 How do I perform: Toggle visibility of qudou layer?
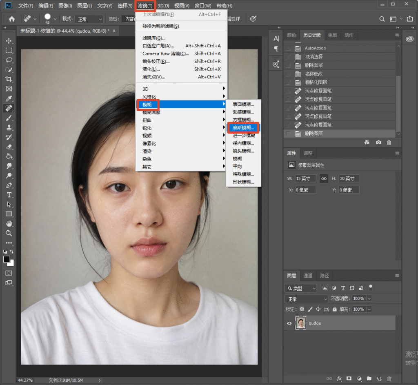289,323
